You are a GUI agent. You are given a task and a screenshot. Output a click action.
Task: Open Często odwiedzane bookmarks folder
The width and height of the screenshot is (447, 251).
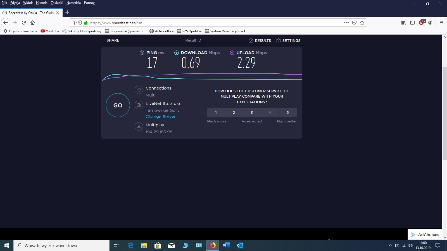[20, 31]
